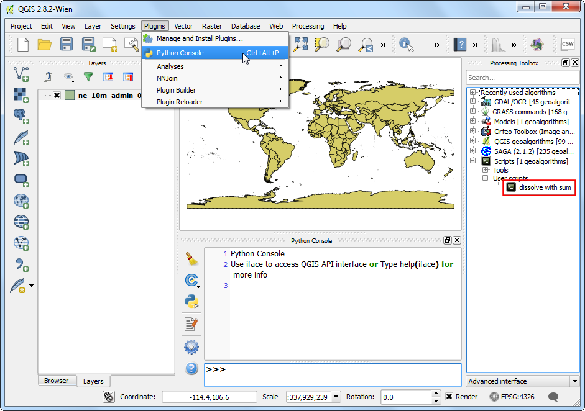Click Python Console menu entry
Screen dimensions: 585x411
[215, 53]
